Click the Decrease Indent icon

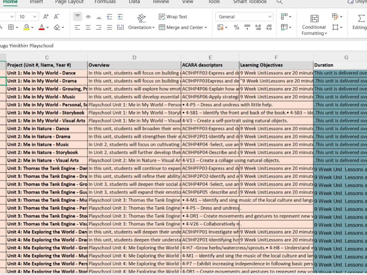pyautogui.click(x=109, y=17)
